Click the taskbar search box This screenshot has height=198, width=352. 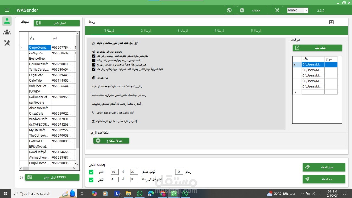pyautogui.click(x=44, y=193)
